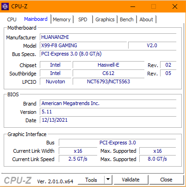Switch to the SPD tab
This screenshot has height=187, width=186.
click(x=83, y=19)
